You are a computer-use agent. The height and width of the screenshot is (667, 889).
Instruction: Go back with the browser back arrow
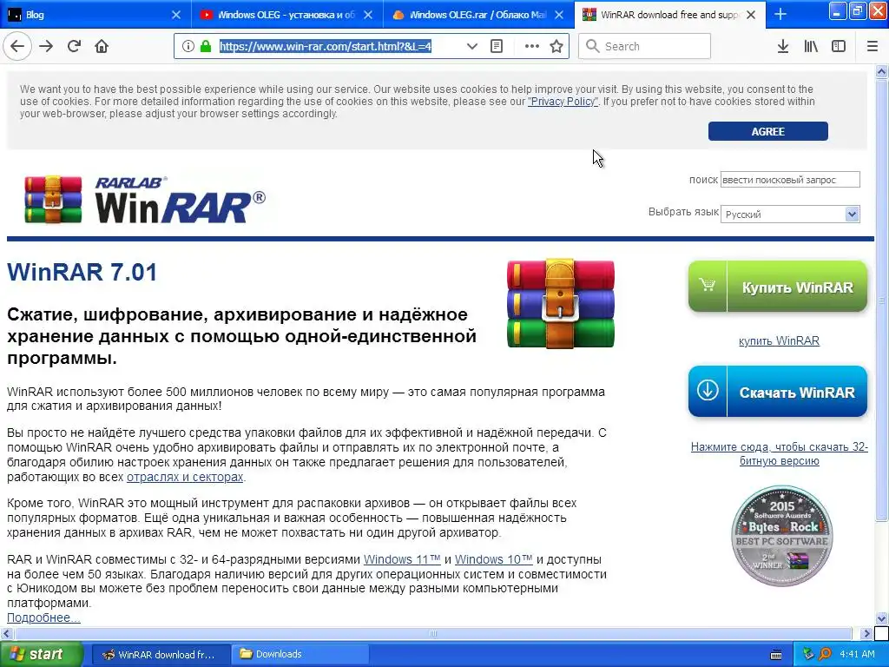coord(17,47)
